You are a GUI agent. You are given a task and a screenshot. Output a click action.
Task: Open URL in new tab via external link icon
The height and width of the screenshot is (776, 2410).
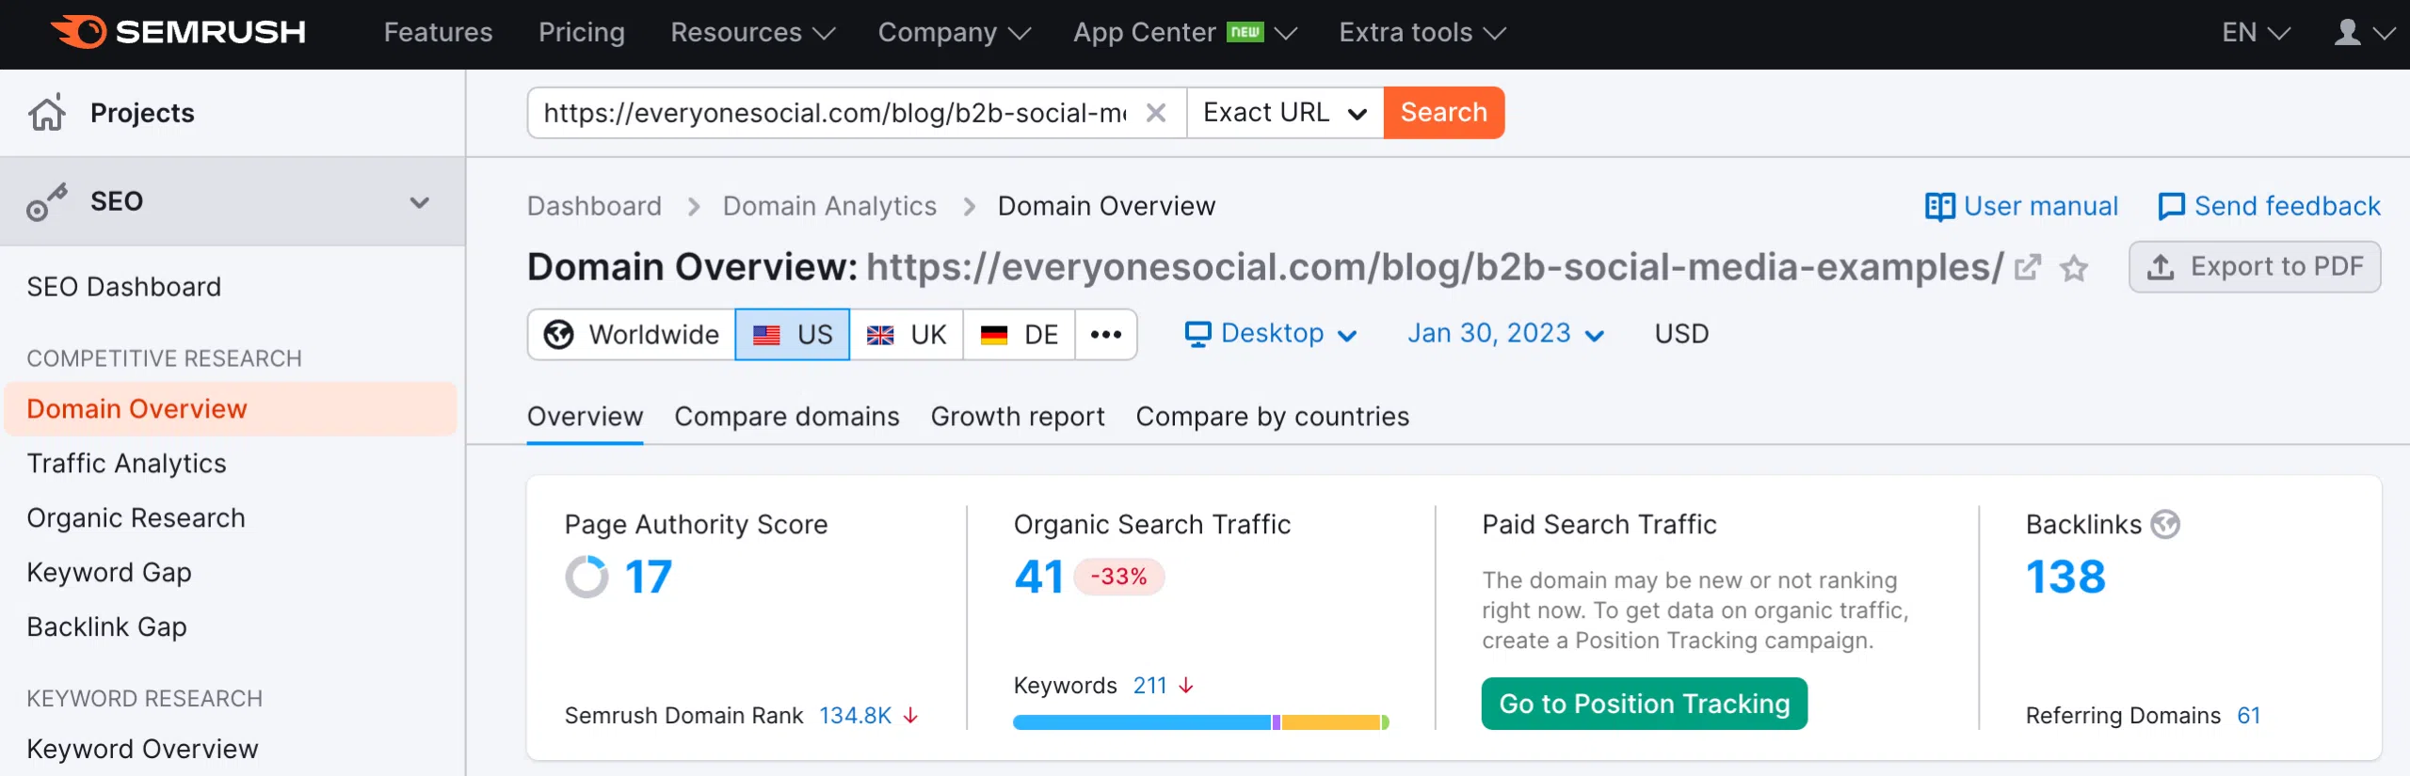click(x=2027, y=267)
